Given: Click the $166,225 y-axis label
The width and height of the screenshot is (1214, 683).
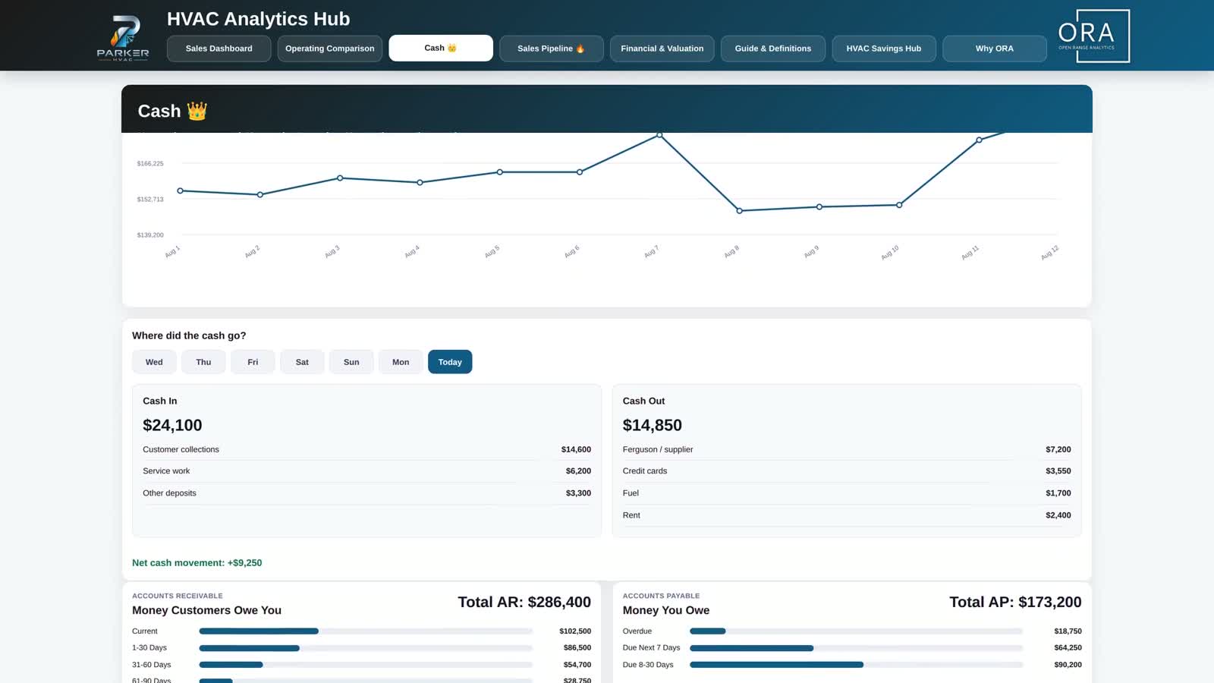Looking at the screenshot, I should pos(150,163).
